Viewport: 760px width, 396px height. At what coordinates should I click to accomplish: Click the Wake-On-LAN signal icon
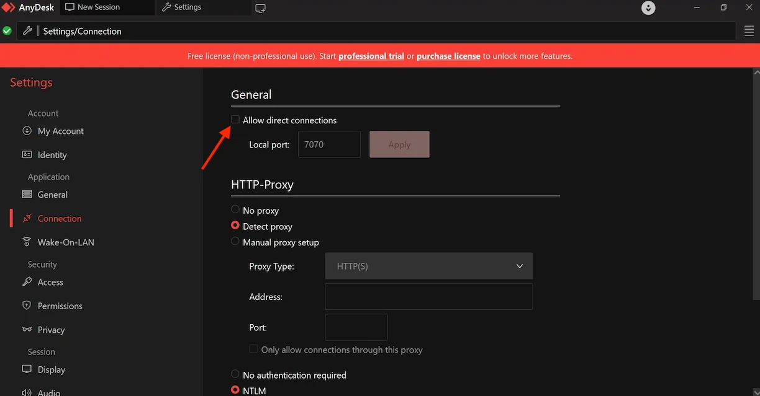point(27,242)
